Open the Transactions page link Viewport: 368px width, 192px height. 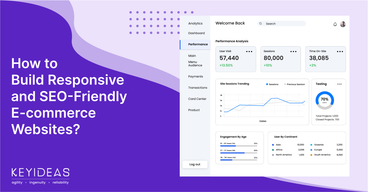point(198,87)
